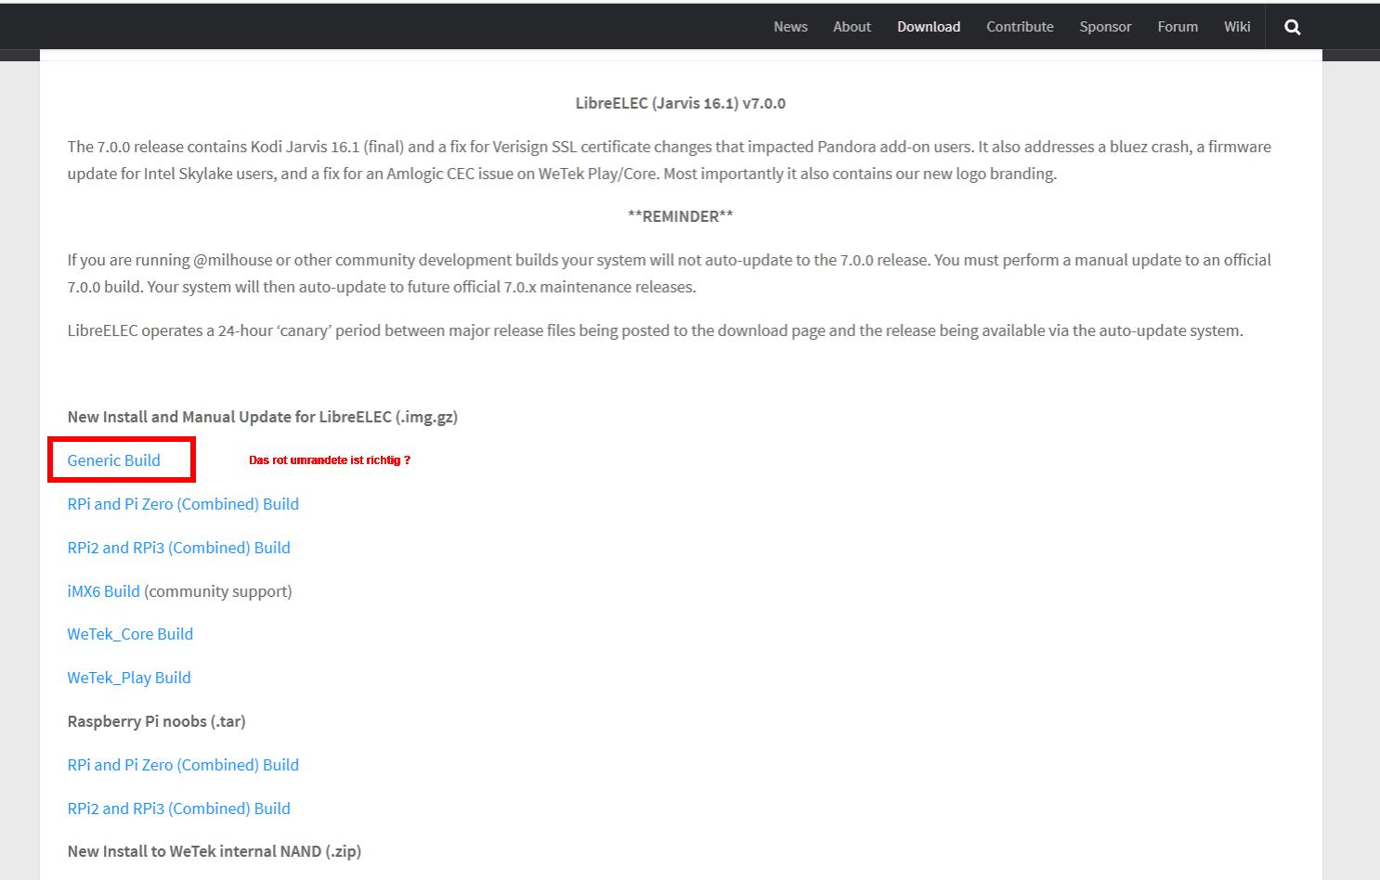Click 'New Install to WeTek internal NAND' heading
The height and width of the screenshot is (880, 1380).
pos(214,851)
